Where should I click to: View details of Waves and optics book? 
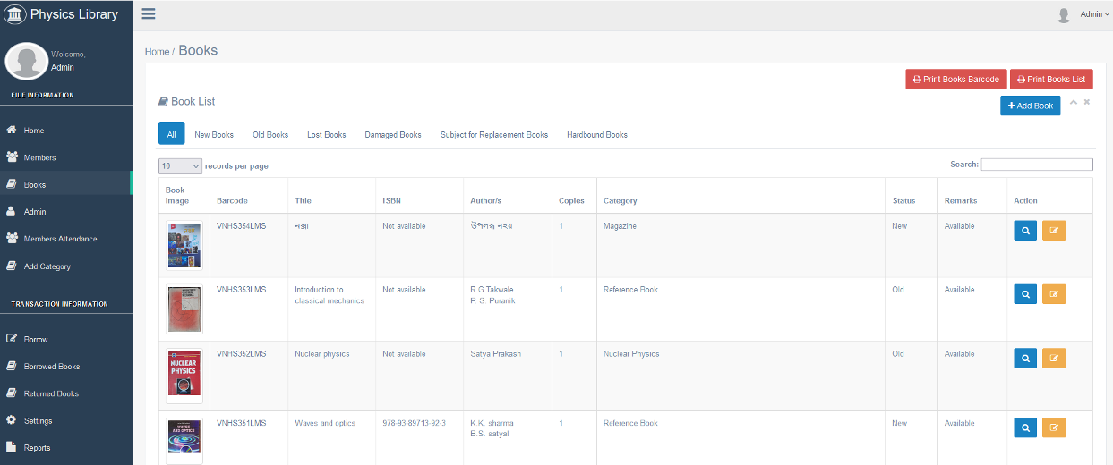point(1025,427)
